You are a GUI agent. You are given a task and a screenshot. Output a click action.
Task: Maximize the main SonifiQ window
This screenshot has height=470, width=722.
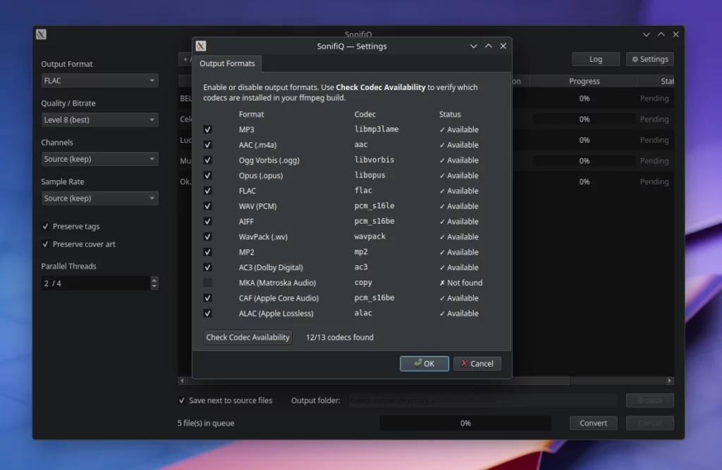pyautogui.click(x=661, y=34)
